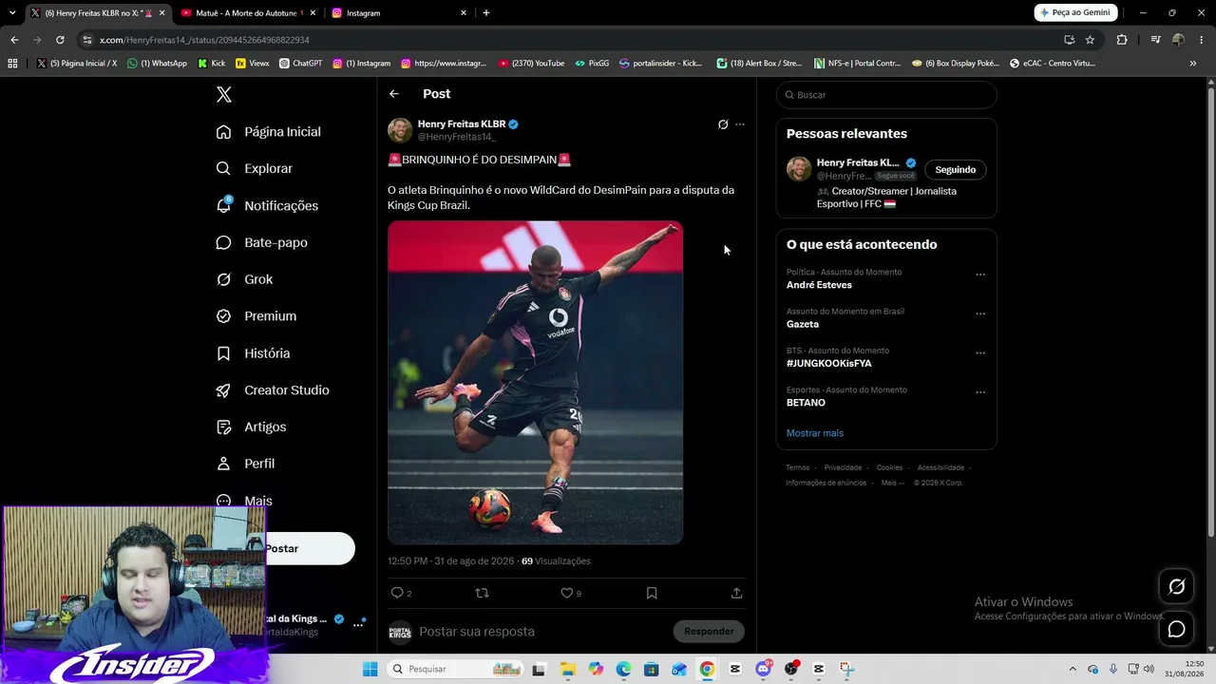Like the post with heart icon

tap(567, 593)
